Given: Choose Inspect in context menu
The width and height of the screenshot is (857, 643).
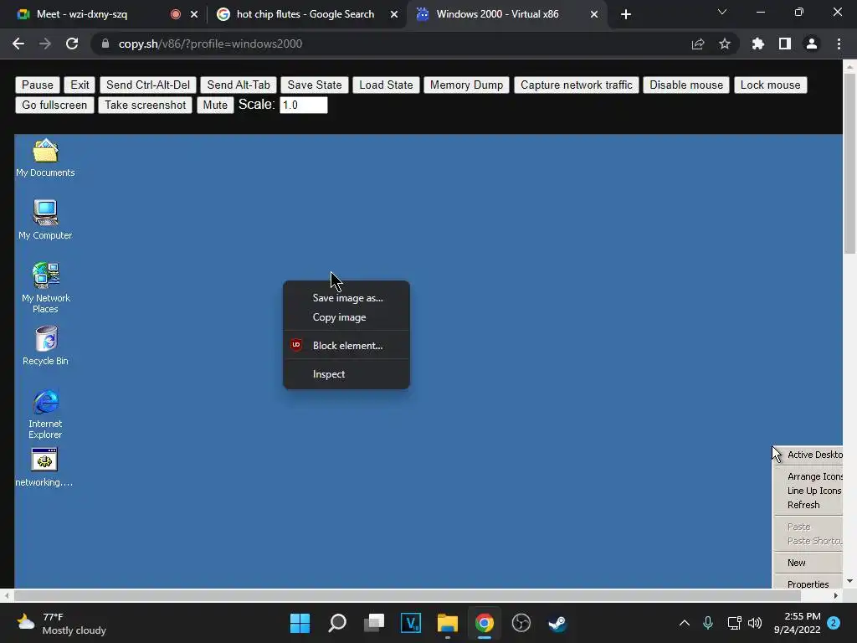Looking at the screenshot, I should coord(346,374).
